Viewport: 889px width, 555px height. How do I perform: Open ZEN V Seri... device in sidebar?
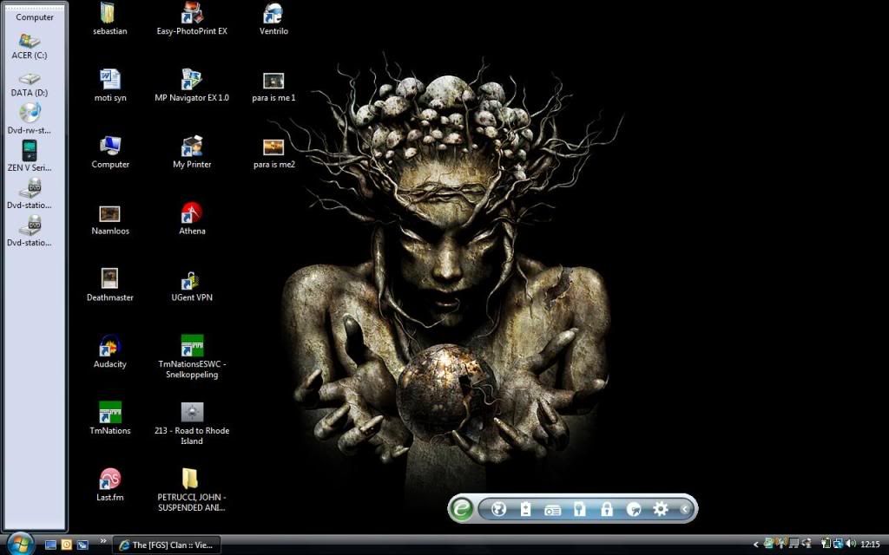tap(29, 156)
